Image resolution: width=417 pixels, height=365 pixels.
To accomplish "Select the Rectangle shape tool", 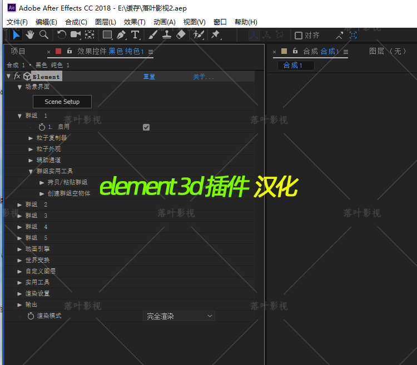I will [x=107, y=35].
